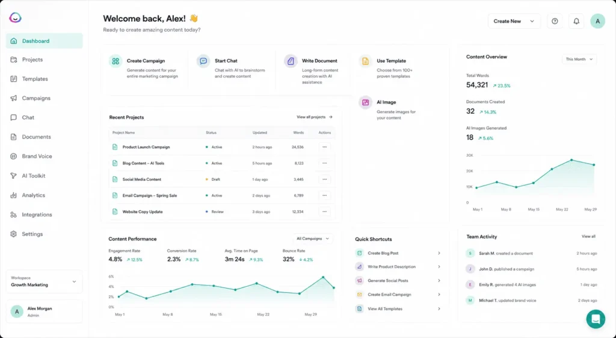Open the This Month period dropdown
616x338 pixels.
click(x=579, y=60)
